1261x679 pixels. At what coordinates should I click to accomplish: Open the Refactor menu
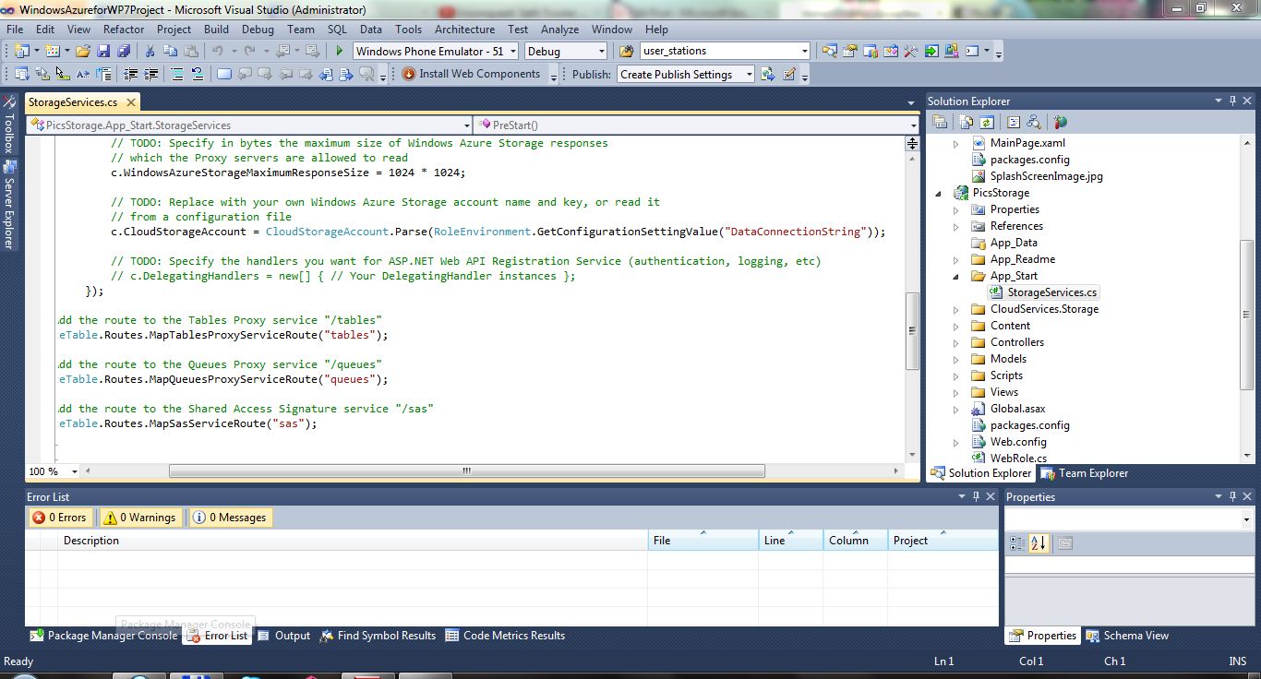pos(124,30)
